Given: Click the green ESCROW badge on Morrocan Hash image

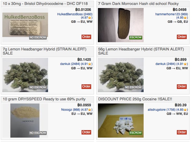Looking at the screenshot, I should [x=136, y=38].
